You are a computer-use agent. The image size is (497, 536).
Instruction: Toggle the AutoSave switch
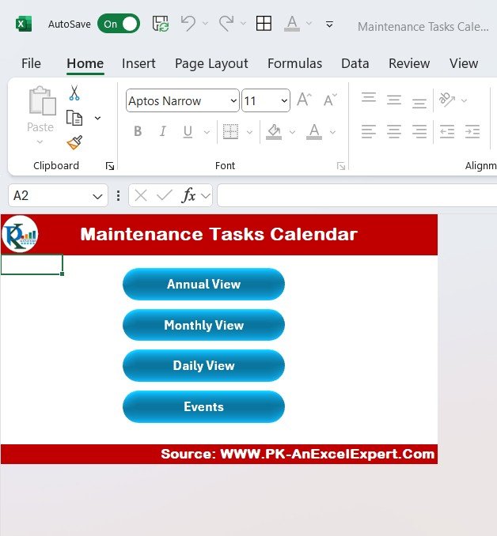coord(119,24)
